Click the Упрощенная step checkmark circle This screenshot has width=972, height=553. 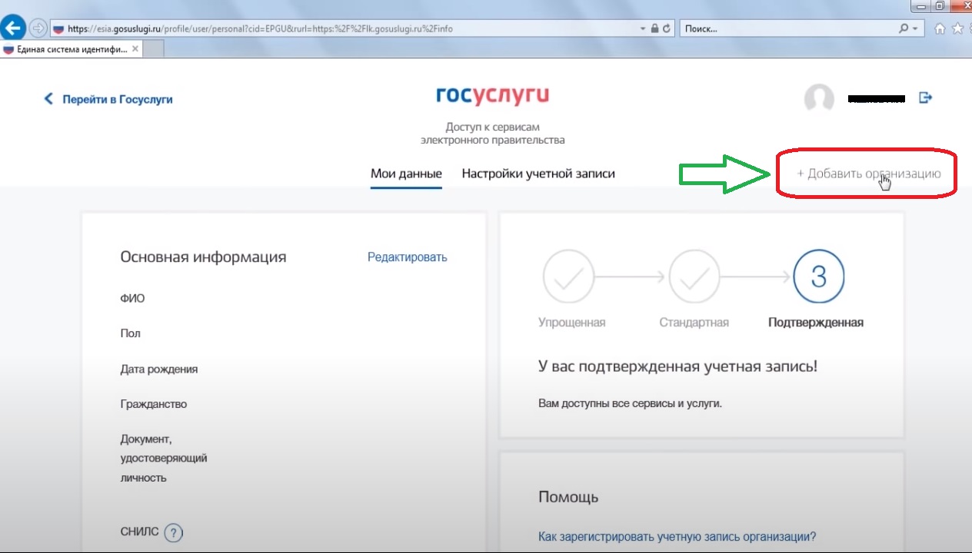click(568, 276)
